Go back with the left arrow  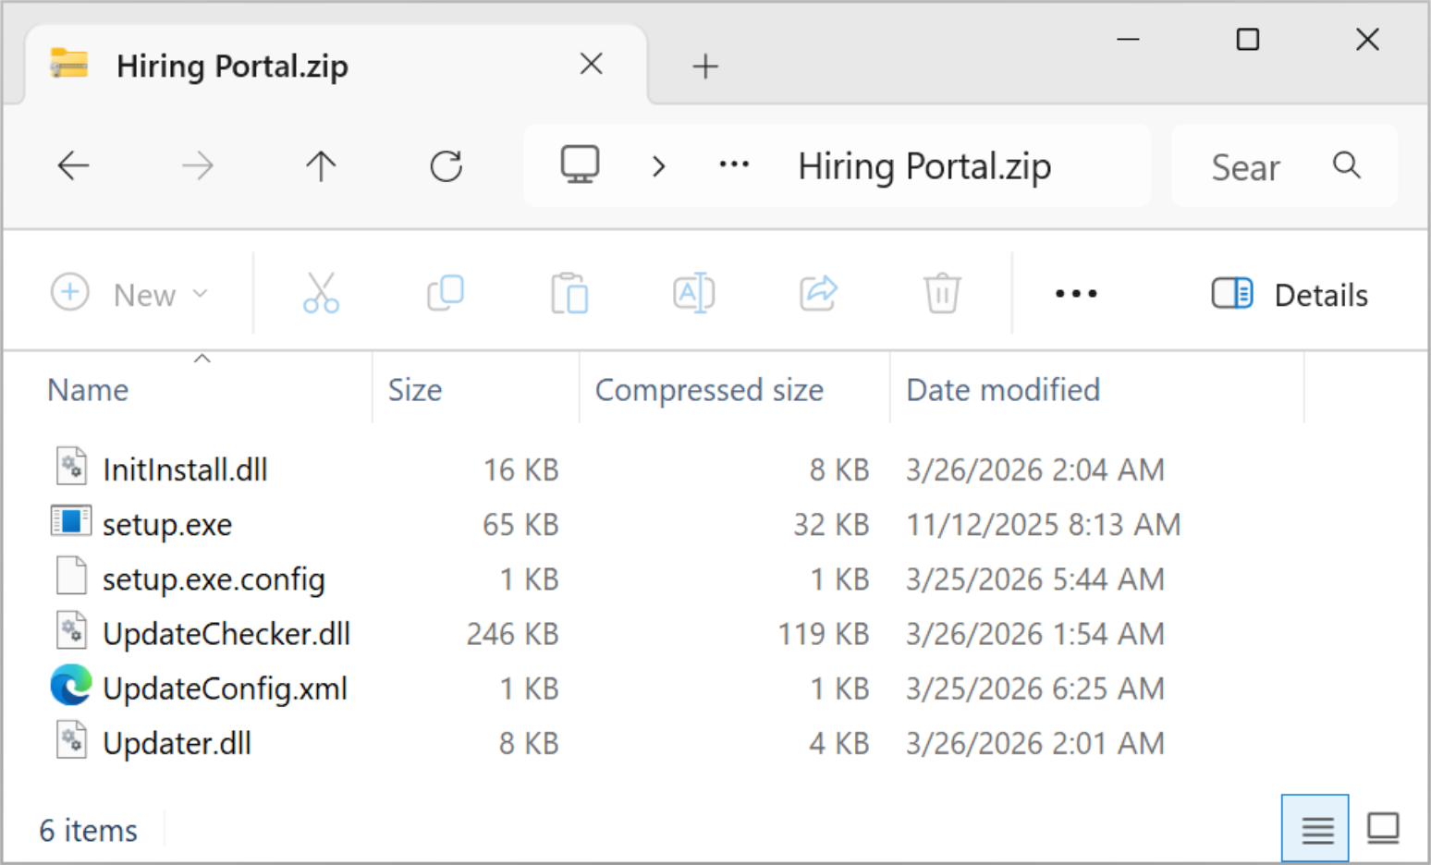[x=73, y=166]
